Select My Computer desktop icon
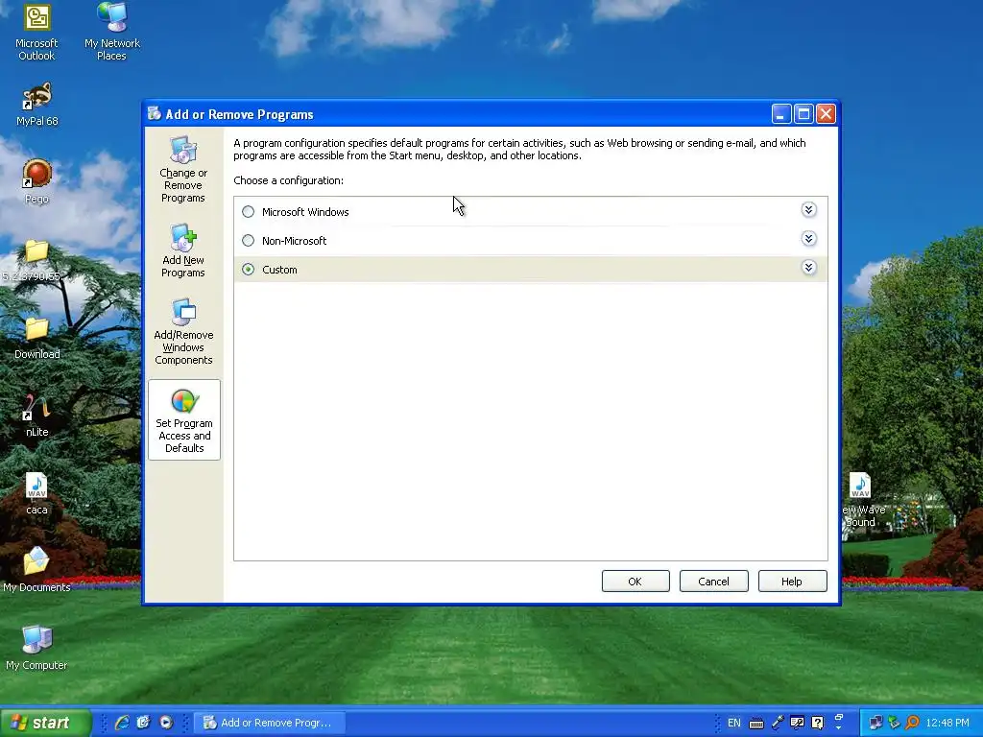Image resolution: width=983 pixels, height=737 pixels. point(37,648)
